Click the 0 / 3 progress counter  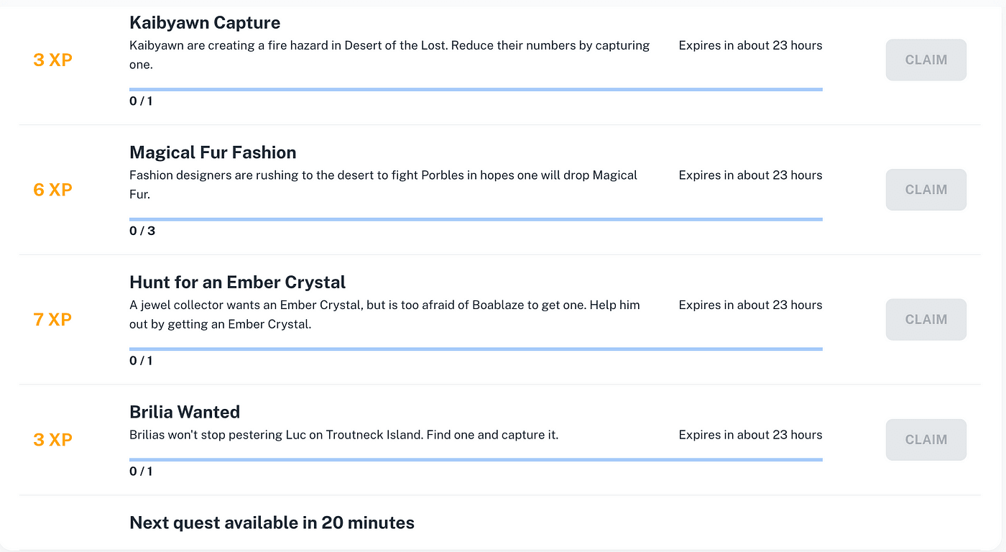click(x=142, y=230)
